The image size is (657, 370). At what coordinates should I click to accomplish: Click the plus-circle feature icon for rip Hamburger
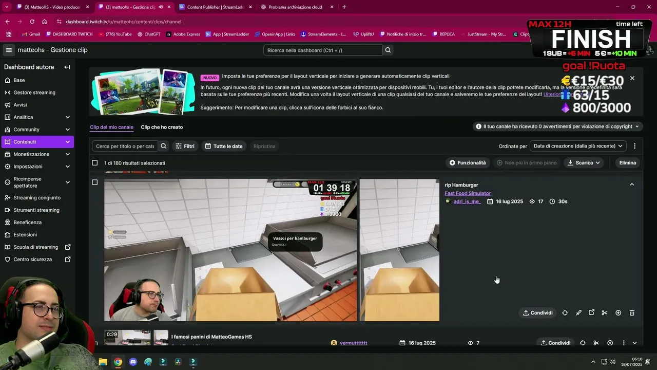618,313
